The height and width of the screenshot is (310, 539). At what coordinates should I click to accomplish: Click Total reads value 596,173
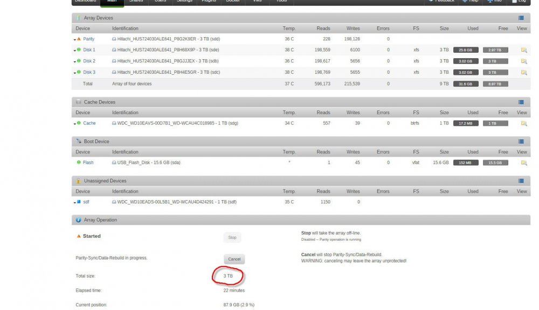tap(322, 84)
